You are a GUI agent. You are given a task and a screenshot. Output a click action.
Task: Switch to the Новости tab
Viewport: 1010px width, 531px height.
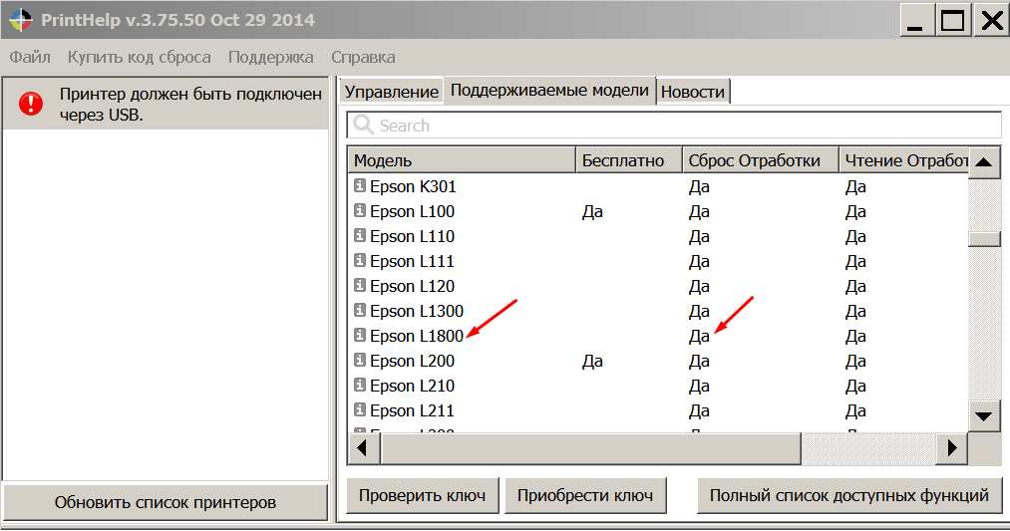pos(692,92)
